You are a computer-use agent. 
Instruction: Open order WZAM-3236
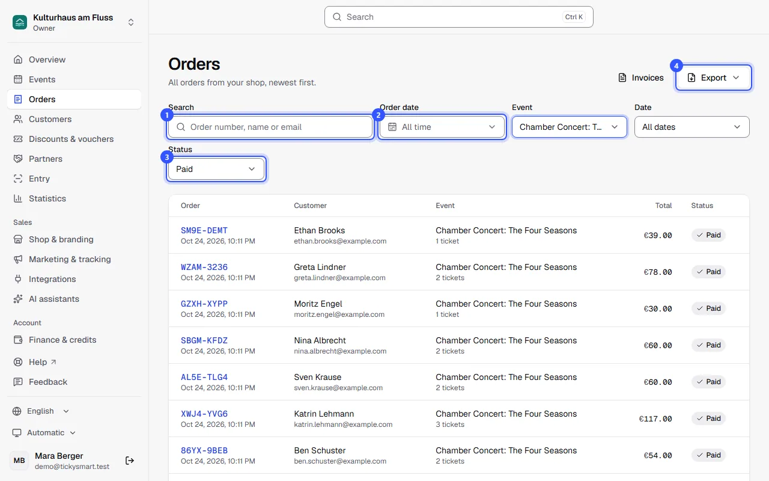coord(204,267)
